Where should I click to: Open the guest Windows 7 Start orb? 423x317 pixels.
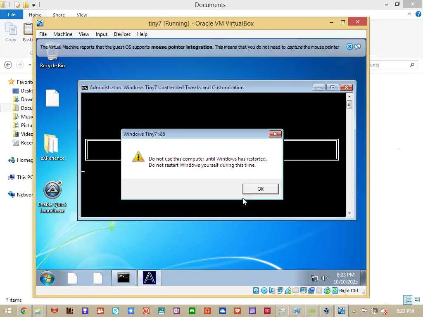[x=47, y=278]
